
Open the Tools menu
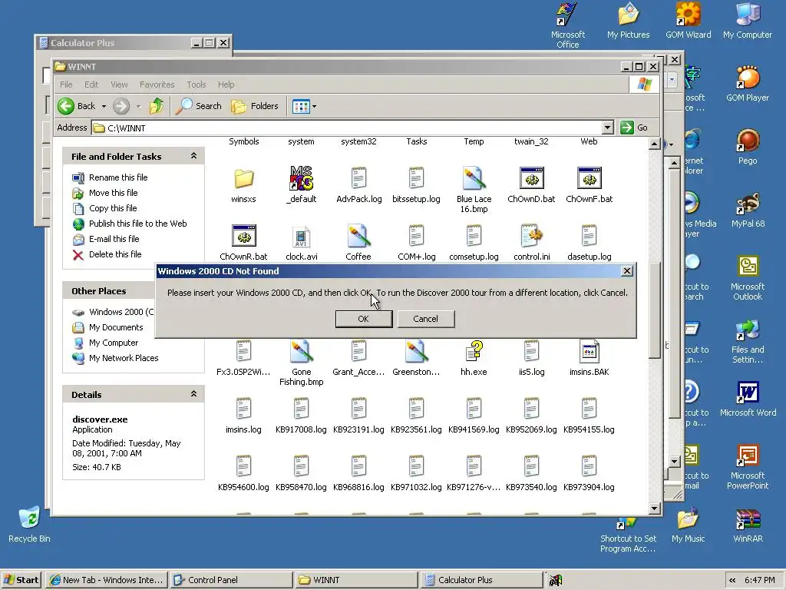coord(196,85)
